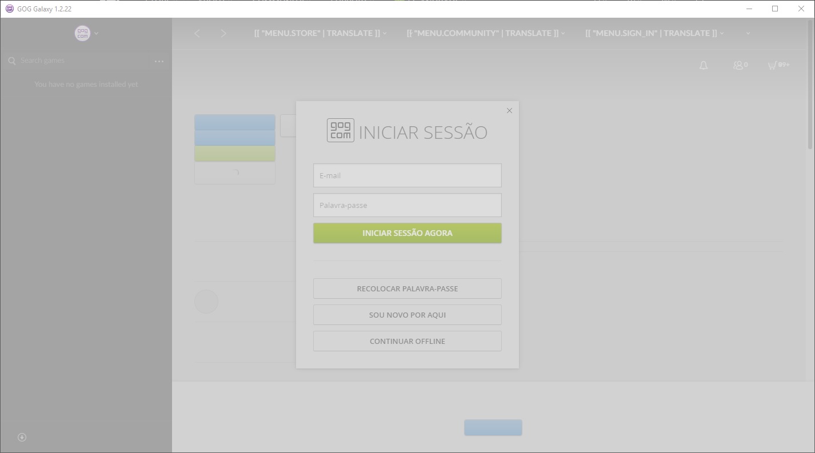Screen dimensions: 815x453
Task: Click the search magnifier icon in the sidebar
Action: click(11, 61)
